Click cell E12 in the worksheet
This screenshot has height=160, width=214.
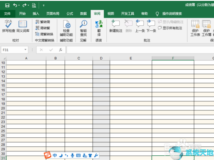tap(131, 72)
